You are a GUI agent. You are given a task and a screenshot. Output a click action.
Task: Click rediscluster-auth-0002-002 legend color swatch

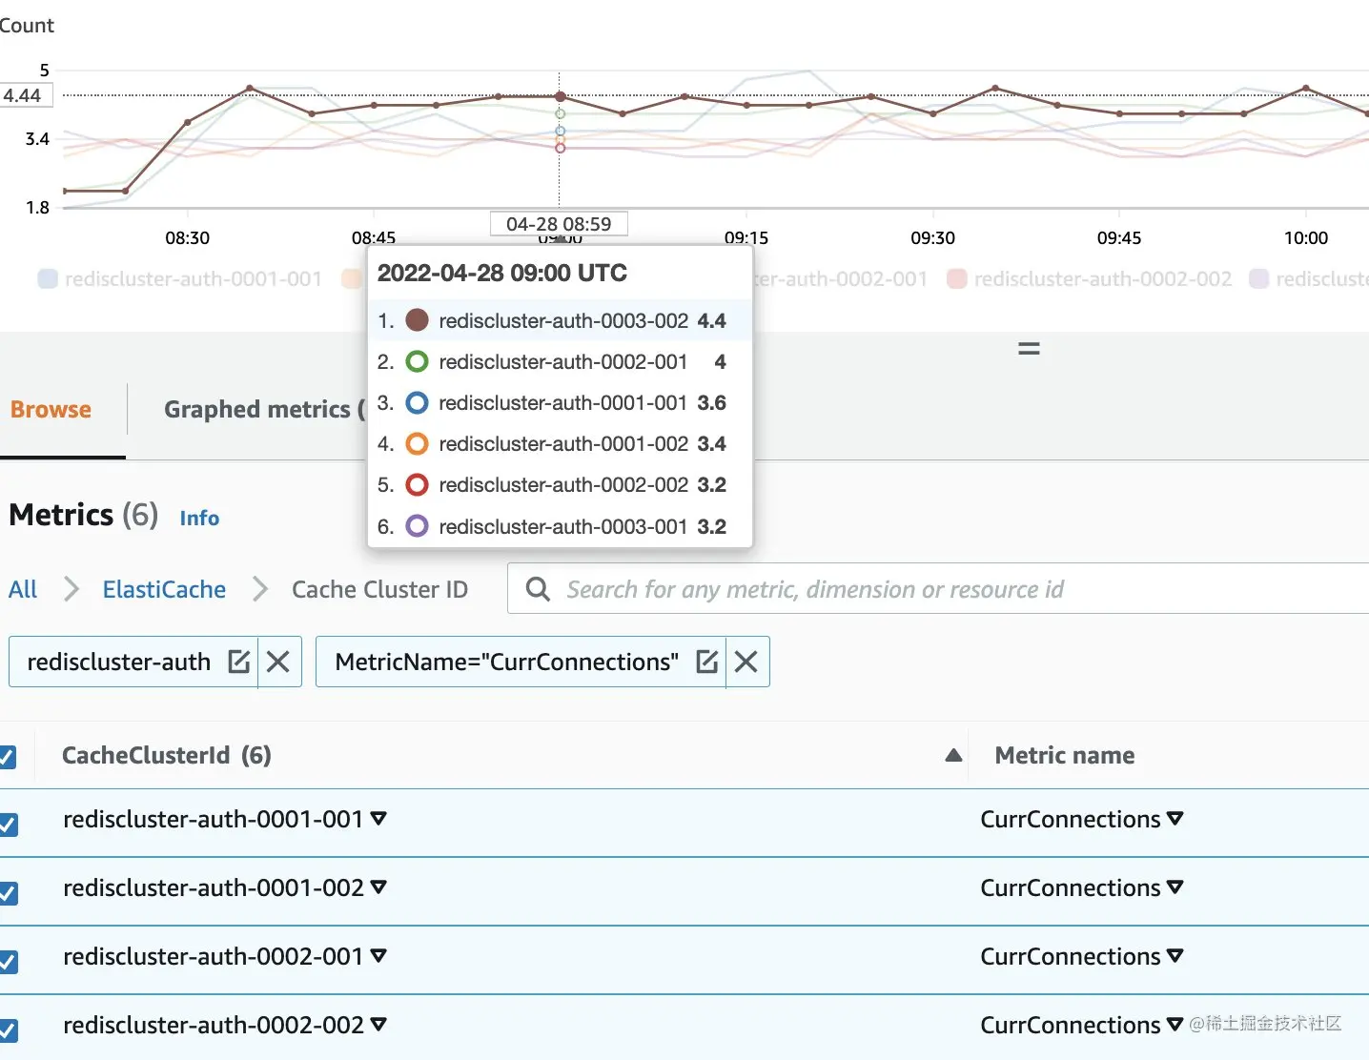956,278
